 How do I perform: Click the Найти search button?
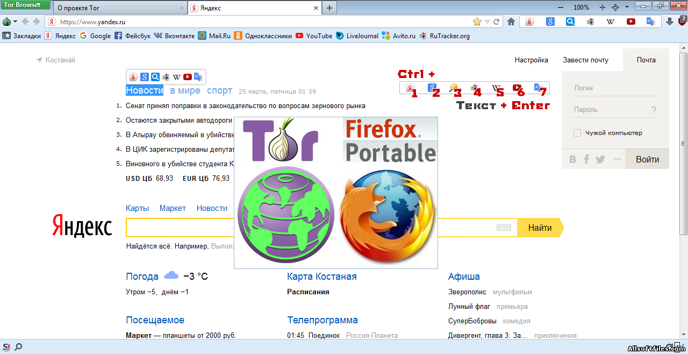tap(540, 228)
